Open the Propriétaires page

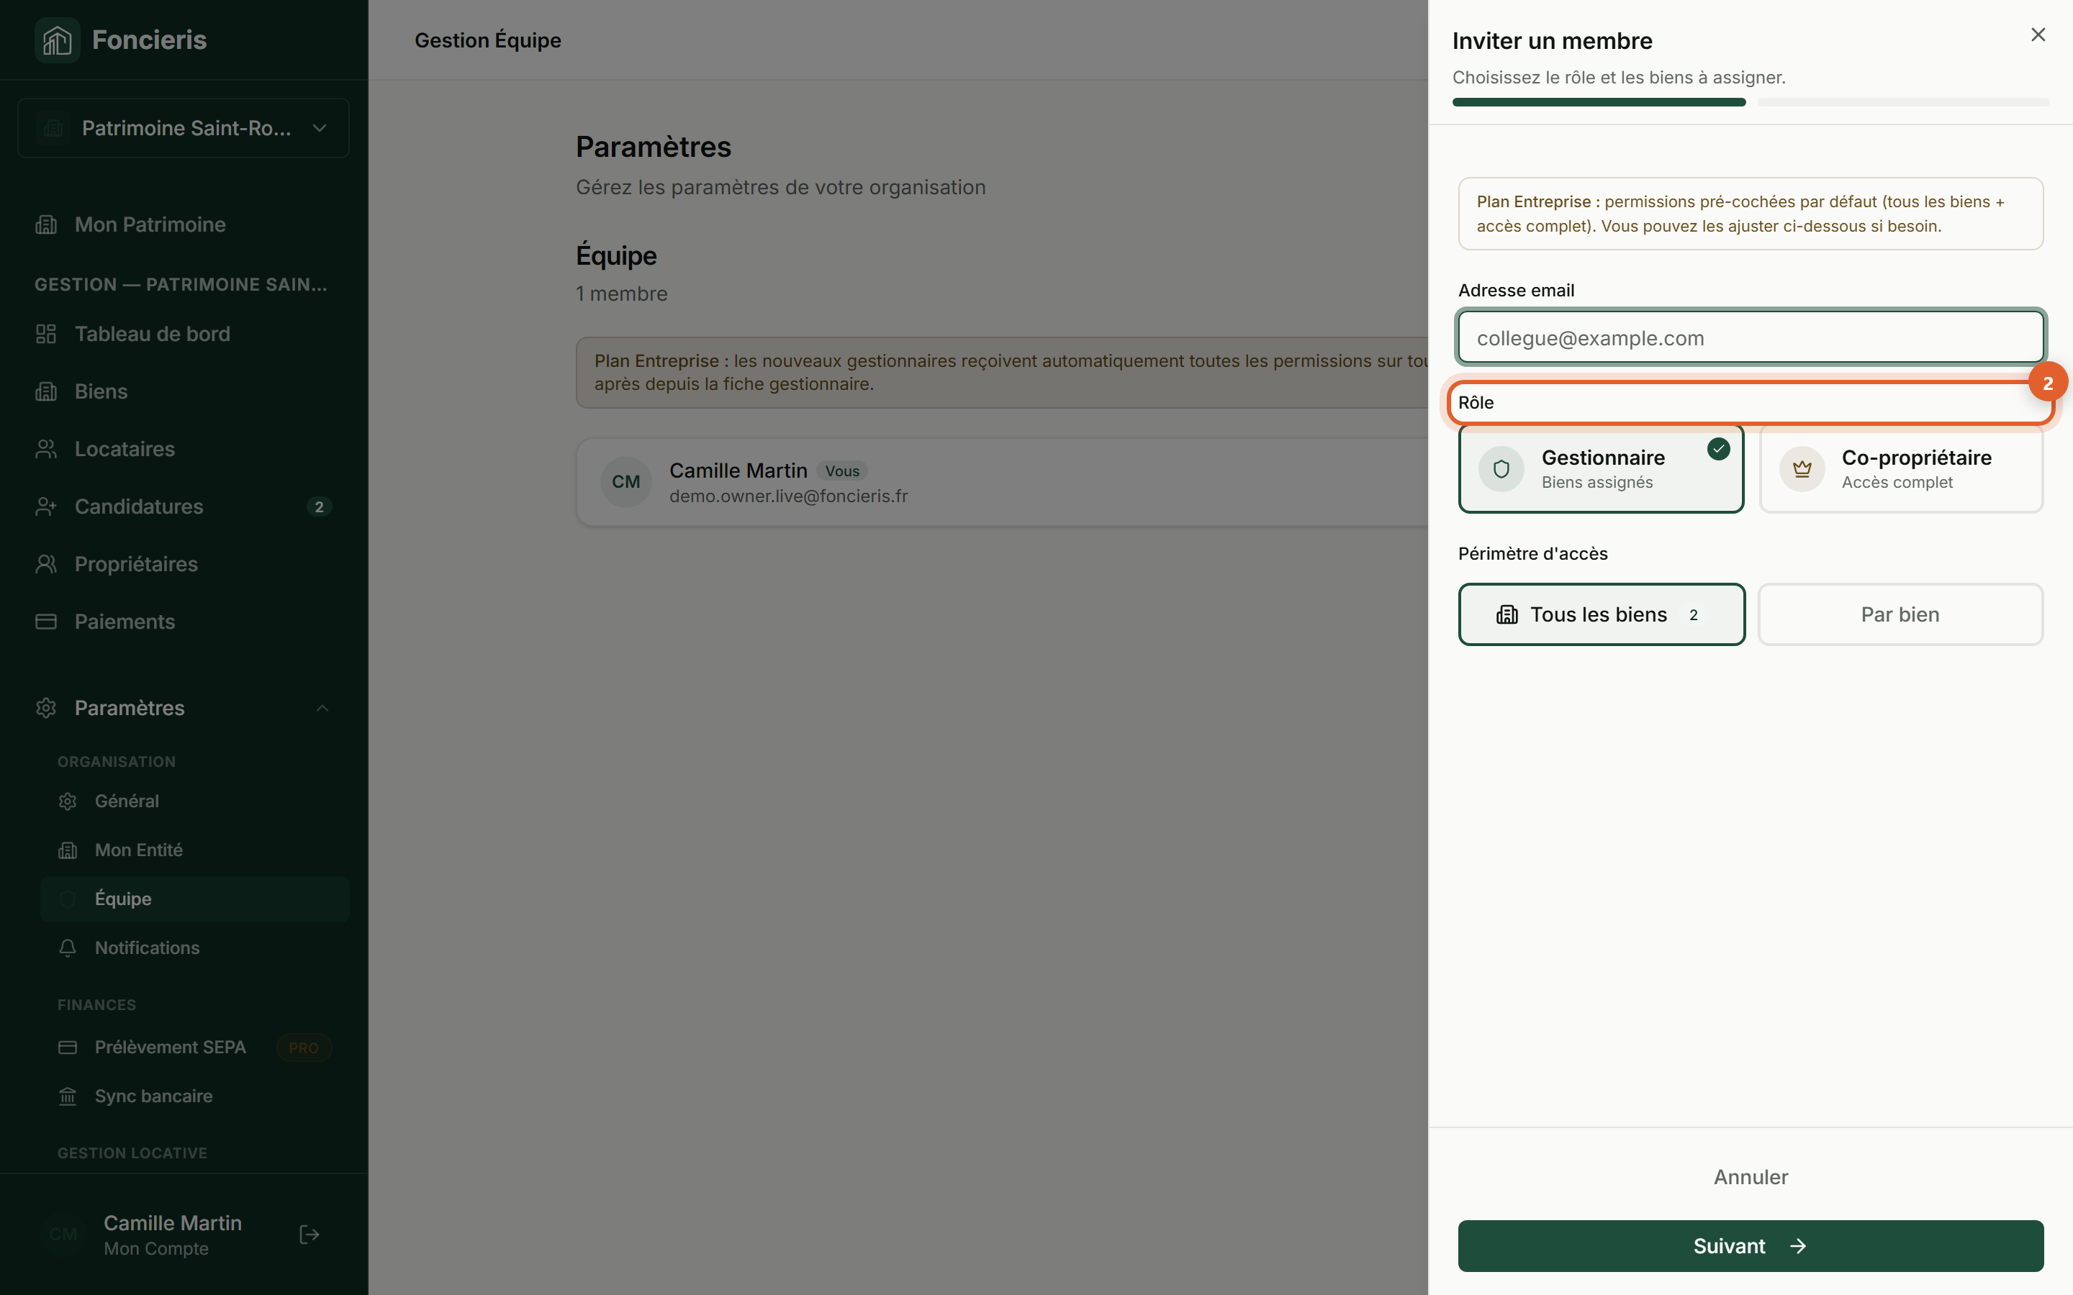(184, 563)
